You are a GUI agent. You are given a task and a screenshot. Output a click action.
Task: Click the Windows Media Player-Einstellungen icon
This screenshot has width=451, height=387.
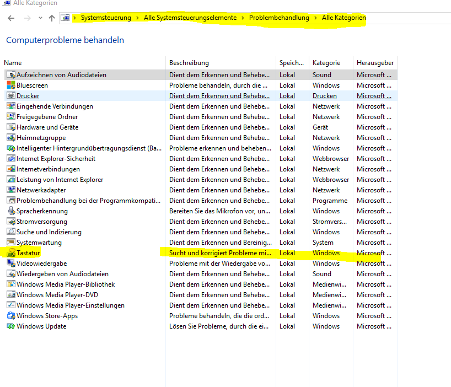(x=11, y=305)
